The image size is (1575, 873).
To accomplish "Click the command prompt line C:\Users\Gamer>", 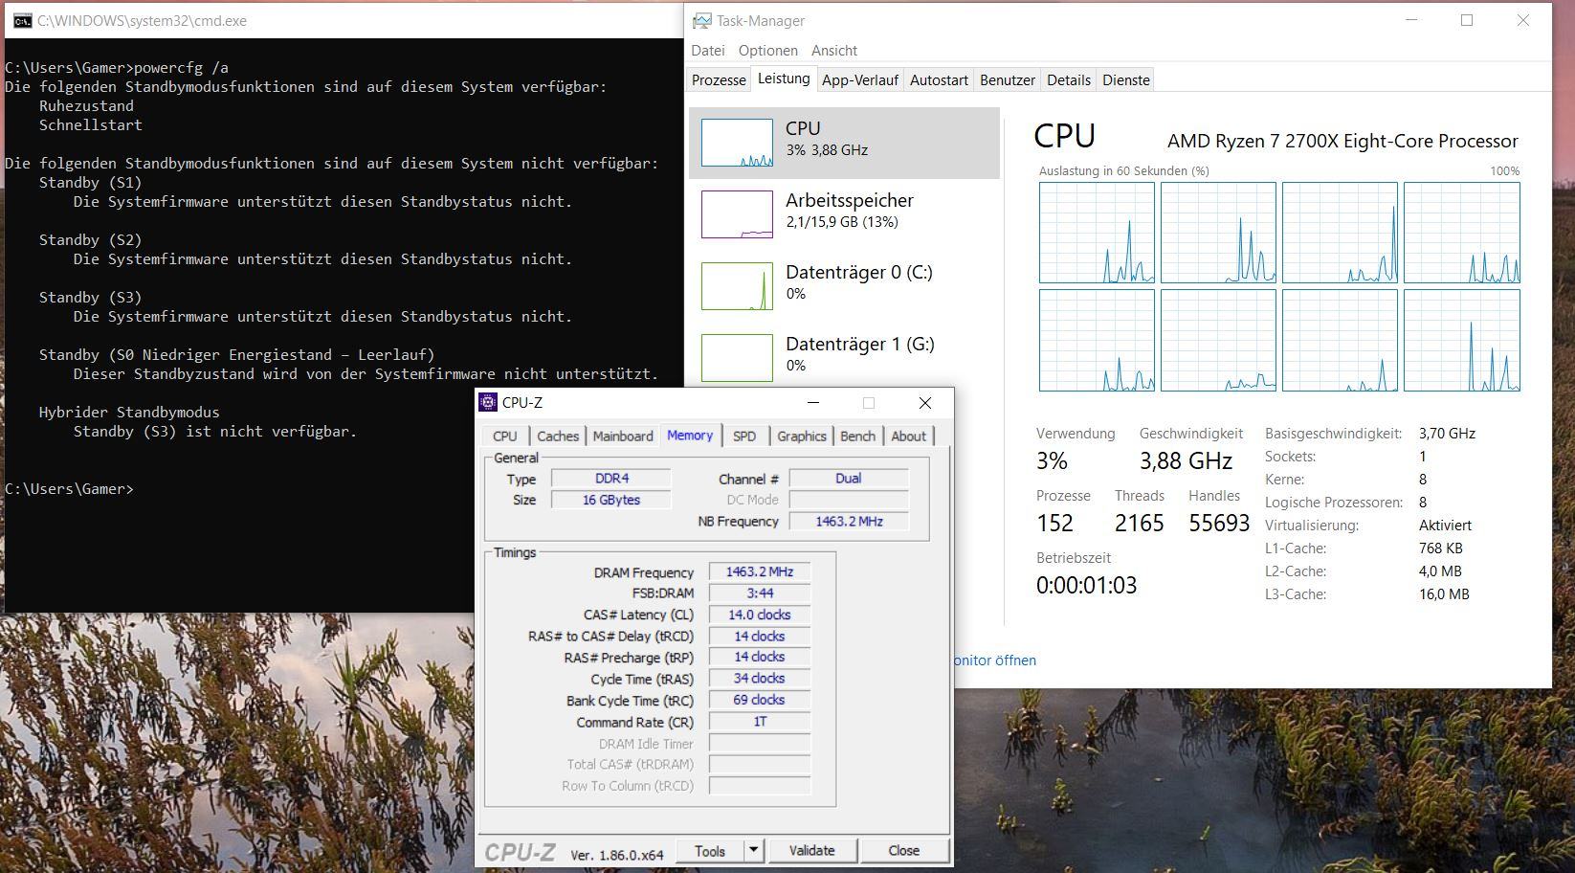I will click(x=69, y=489).
